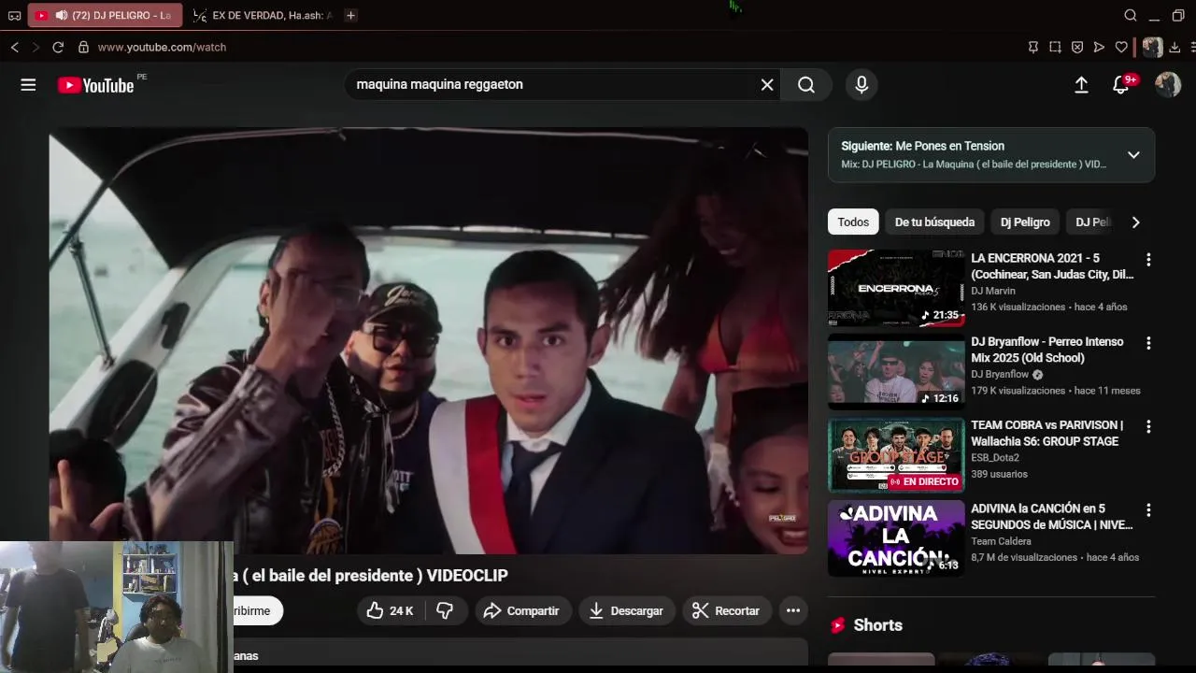The width and height of the screenshot is (1196, 673).
Task: Open more actions three-dot button under video
Action: tap(793, 610)
